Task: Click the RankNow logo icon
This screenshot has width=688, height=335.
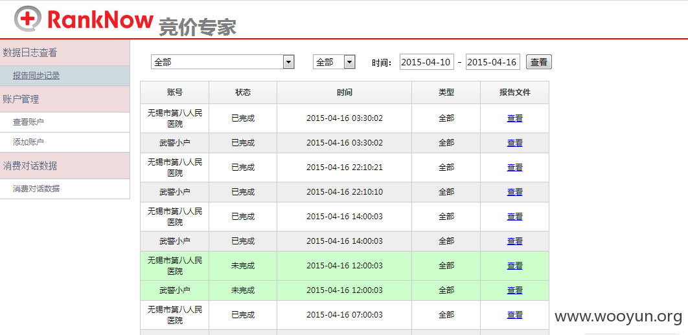Action: point(28,18)
